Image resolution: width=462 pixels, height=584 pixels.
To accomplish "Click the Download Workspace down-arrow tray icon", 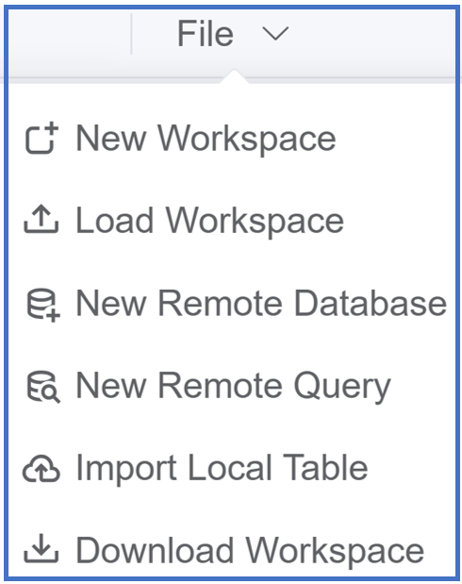I will (x=41, y=548).
